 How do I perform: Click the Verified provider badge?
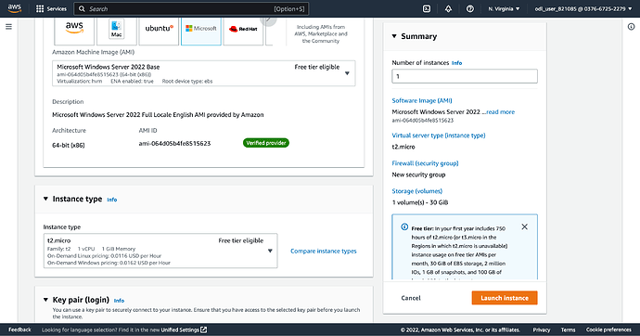pos(266,143)
